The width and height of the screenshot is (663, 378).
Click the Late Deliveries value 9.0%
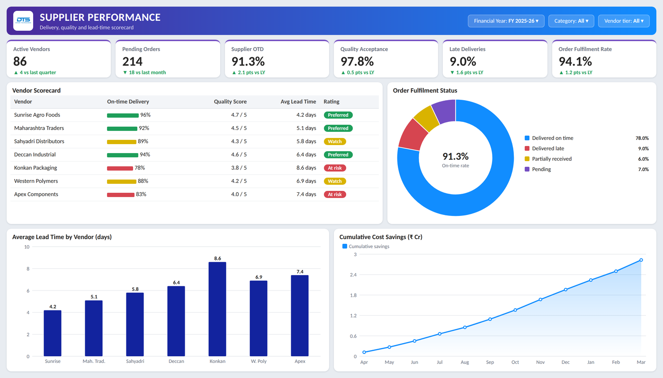463,61
